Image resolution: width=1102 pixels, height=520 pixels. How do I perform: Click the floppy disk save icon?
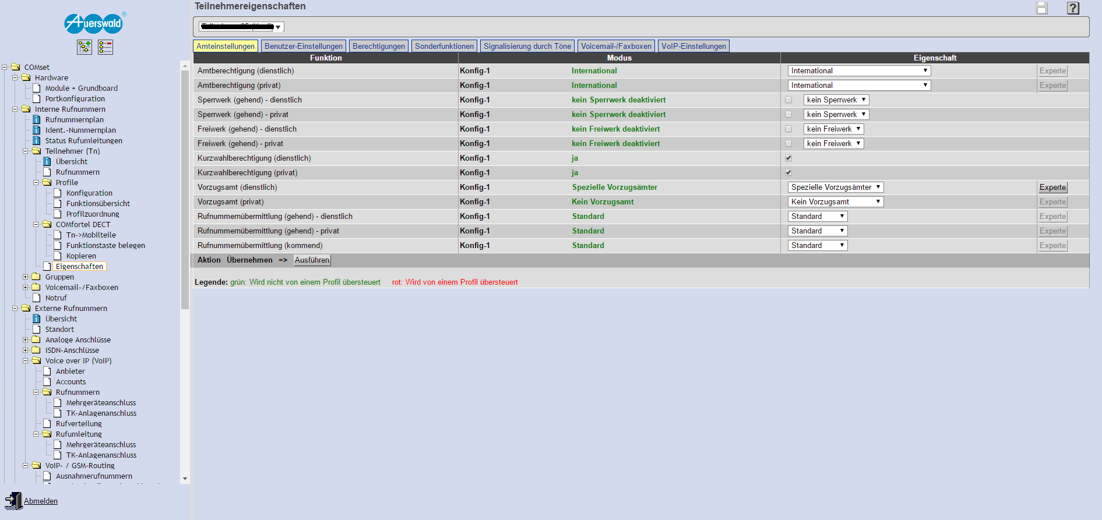[1041, 8]
